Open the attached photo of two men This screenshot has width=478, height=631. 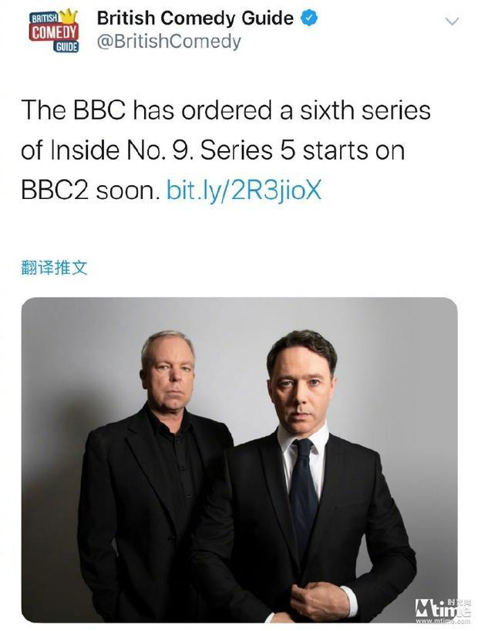point(239,460)
